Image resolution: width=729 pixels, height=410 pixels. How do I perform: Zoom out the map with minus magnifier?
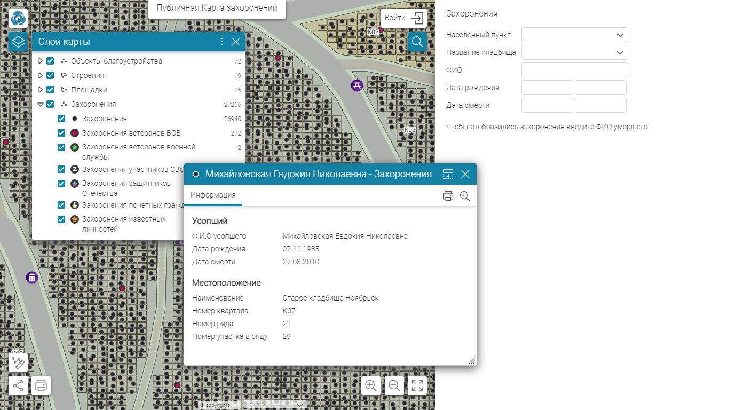(x=394, y=385)
